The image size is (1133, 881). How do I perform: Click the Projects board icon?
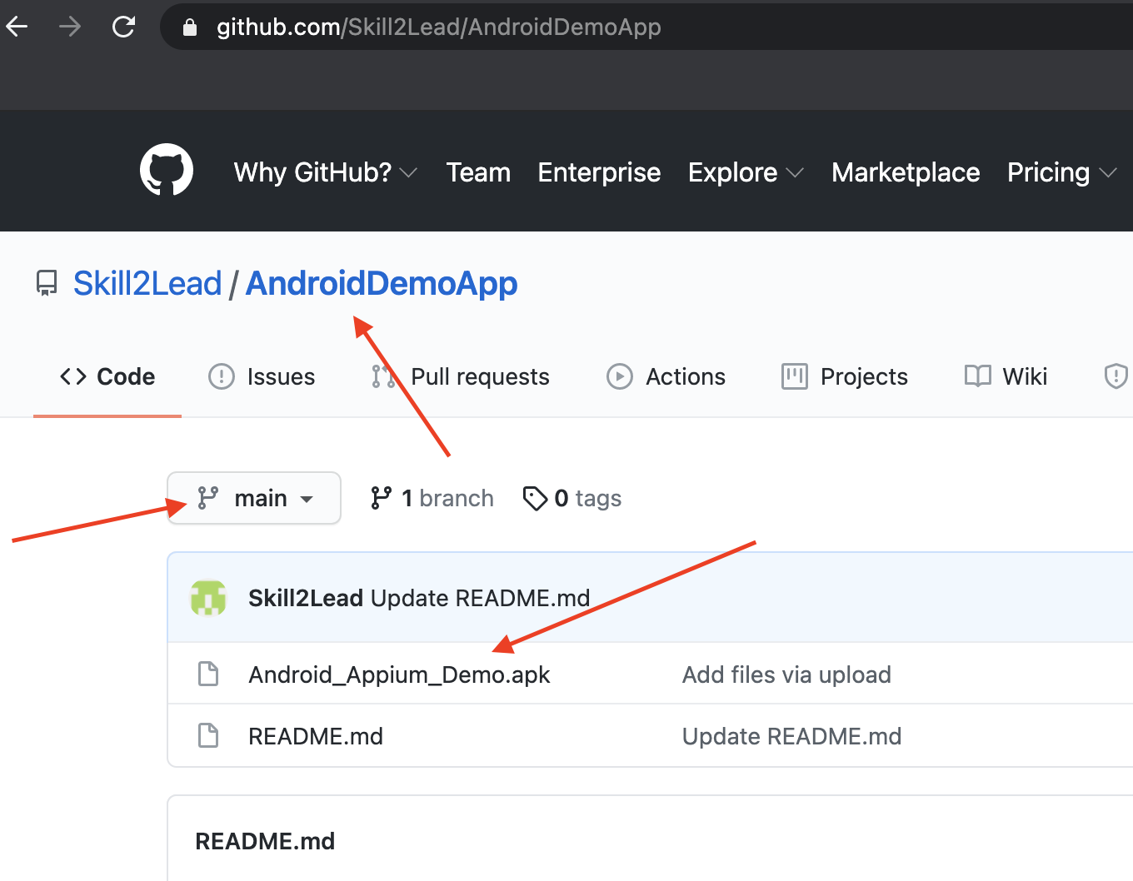pyautogui.click(x=793, y=376)
